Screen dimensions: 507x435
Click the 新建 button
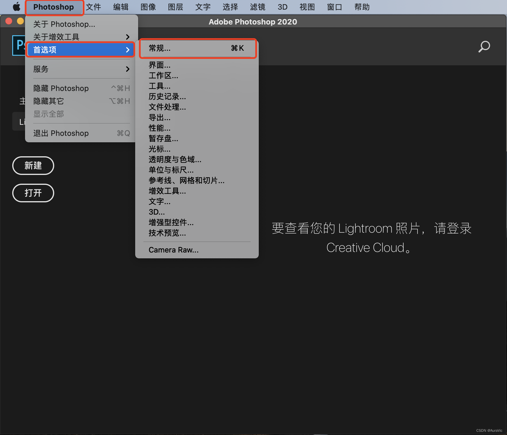coord(33,166)
